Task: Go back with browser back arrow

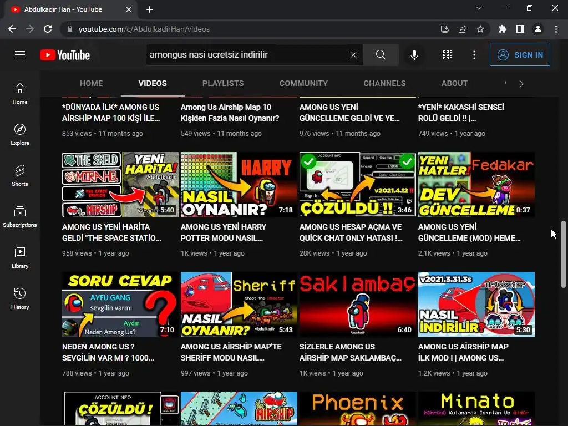Action: click(x=12, y=29)
